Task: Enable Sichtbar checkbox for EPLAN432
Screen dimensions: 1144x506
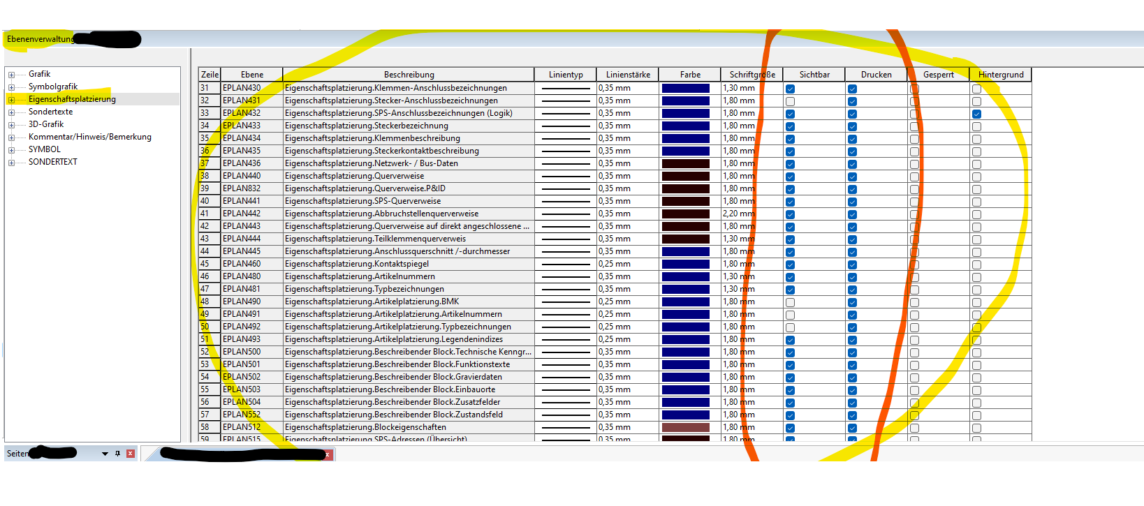Action: click(790, 114)
